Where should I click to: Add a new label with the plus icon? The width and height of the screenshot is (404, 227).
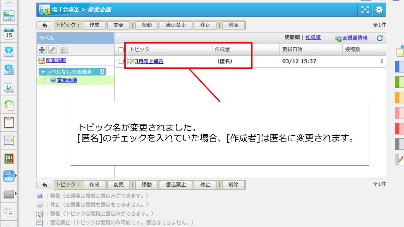(42, 50)
